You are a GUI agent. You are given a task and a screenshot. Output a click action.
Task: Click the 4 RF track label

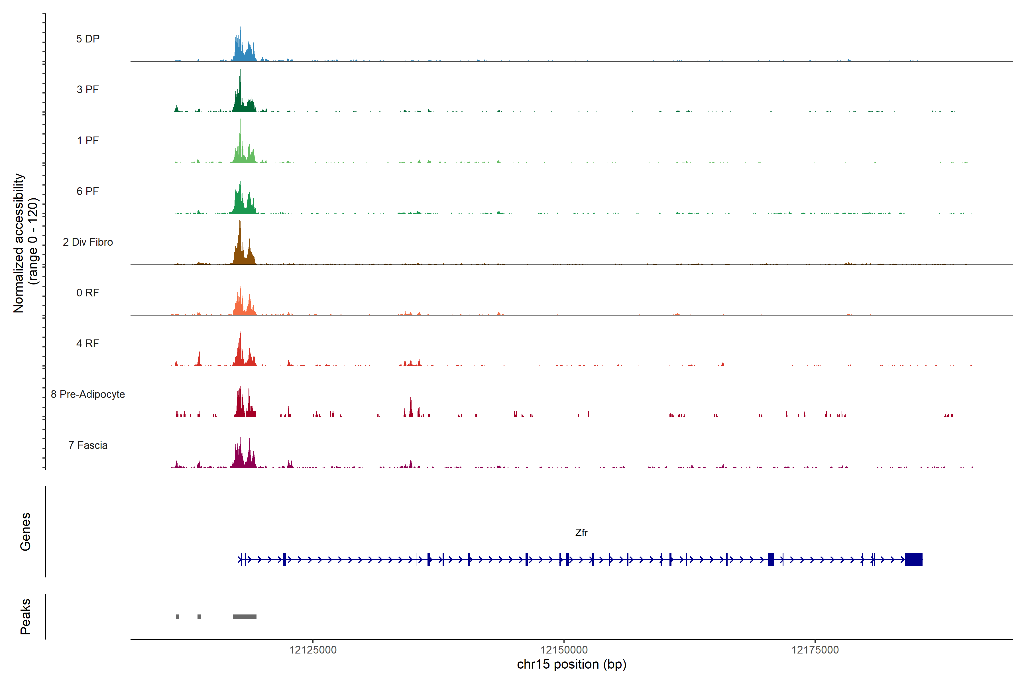[88, 343]
